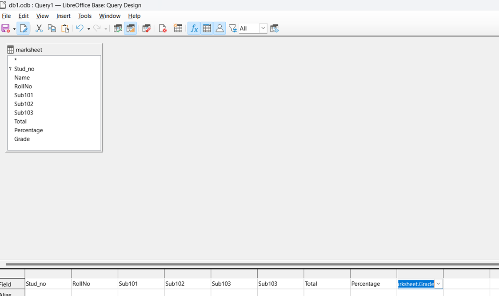499x296 pixels.
Task: Select Sub102 in marksheet field list
Action: (24, 104)
